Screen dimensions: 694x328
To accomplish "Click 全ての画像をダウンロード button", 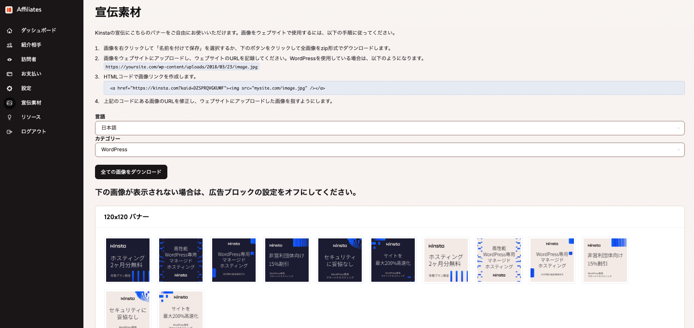I will coord(131,172).
